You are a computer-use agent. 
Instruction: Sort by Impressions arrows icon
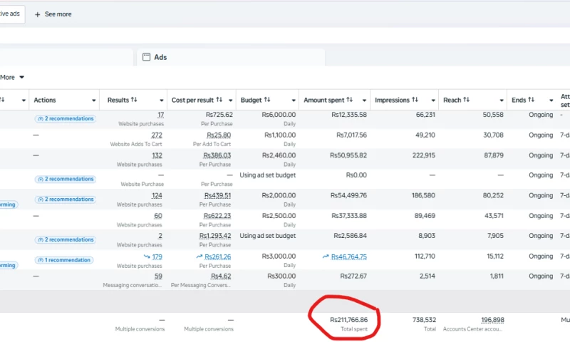[x=415, y=100]
